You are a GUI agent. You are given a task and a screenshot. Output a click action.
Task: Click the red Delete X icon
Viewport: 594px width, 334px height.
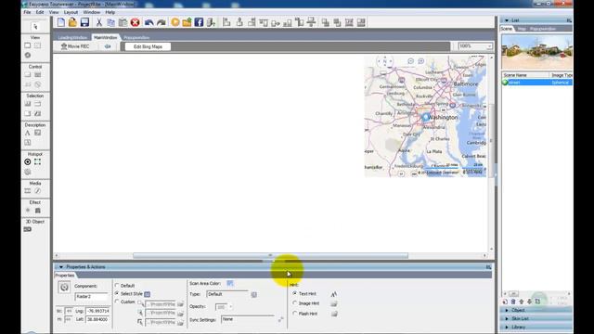pyautogui.click(x=136, y=22)
